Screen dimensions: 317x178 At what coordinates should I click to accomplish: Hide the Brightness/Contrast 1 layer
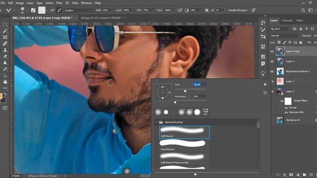(x=272, y=71)
